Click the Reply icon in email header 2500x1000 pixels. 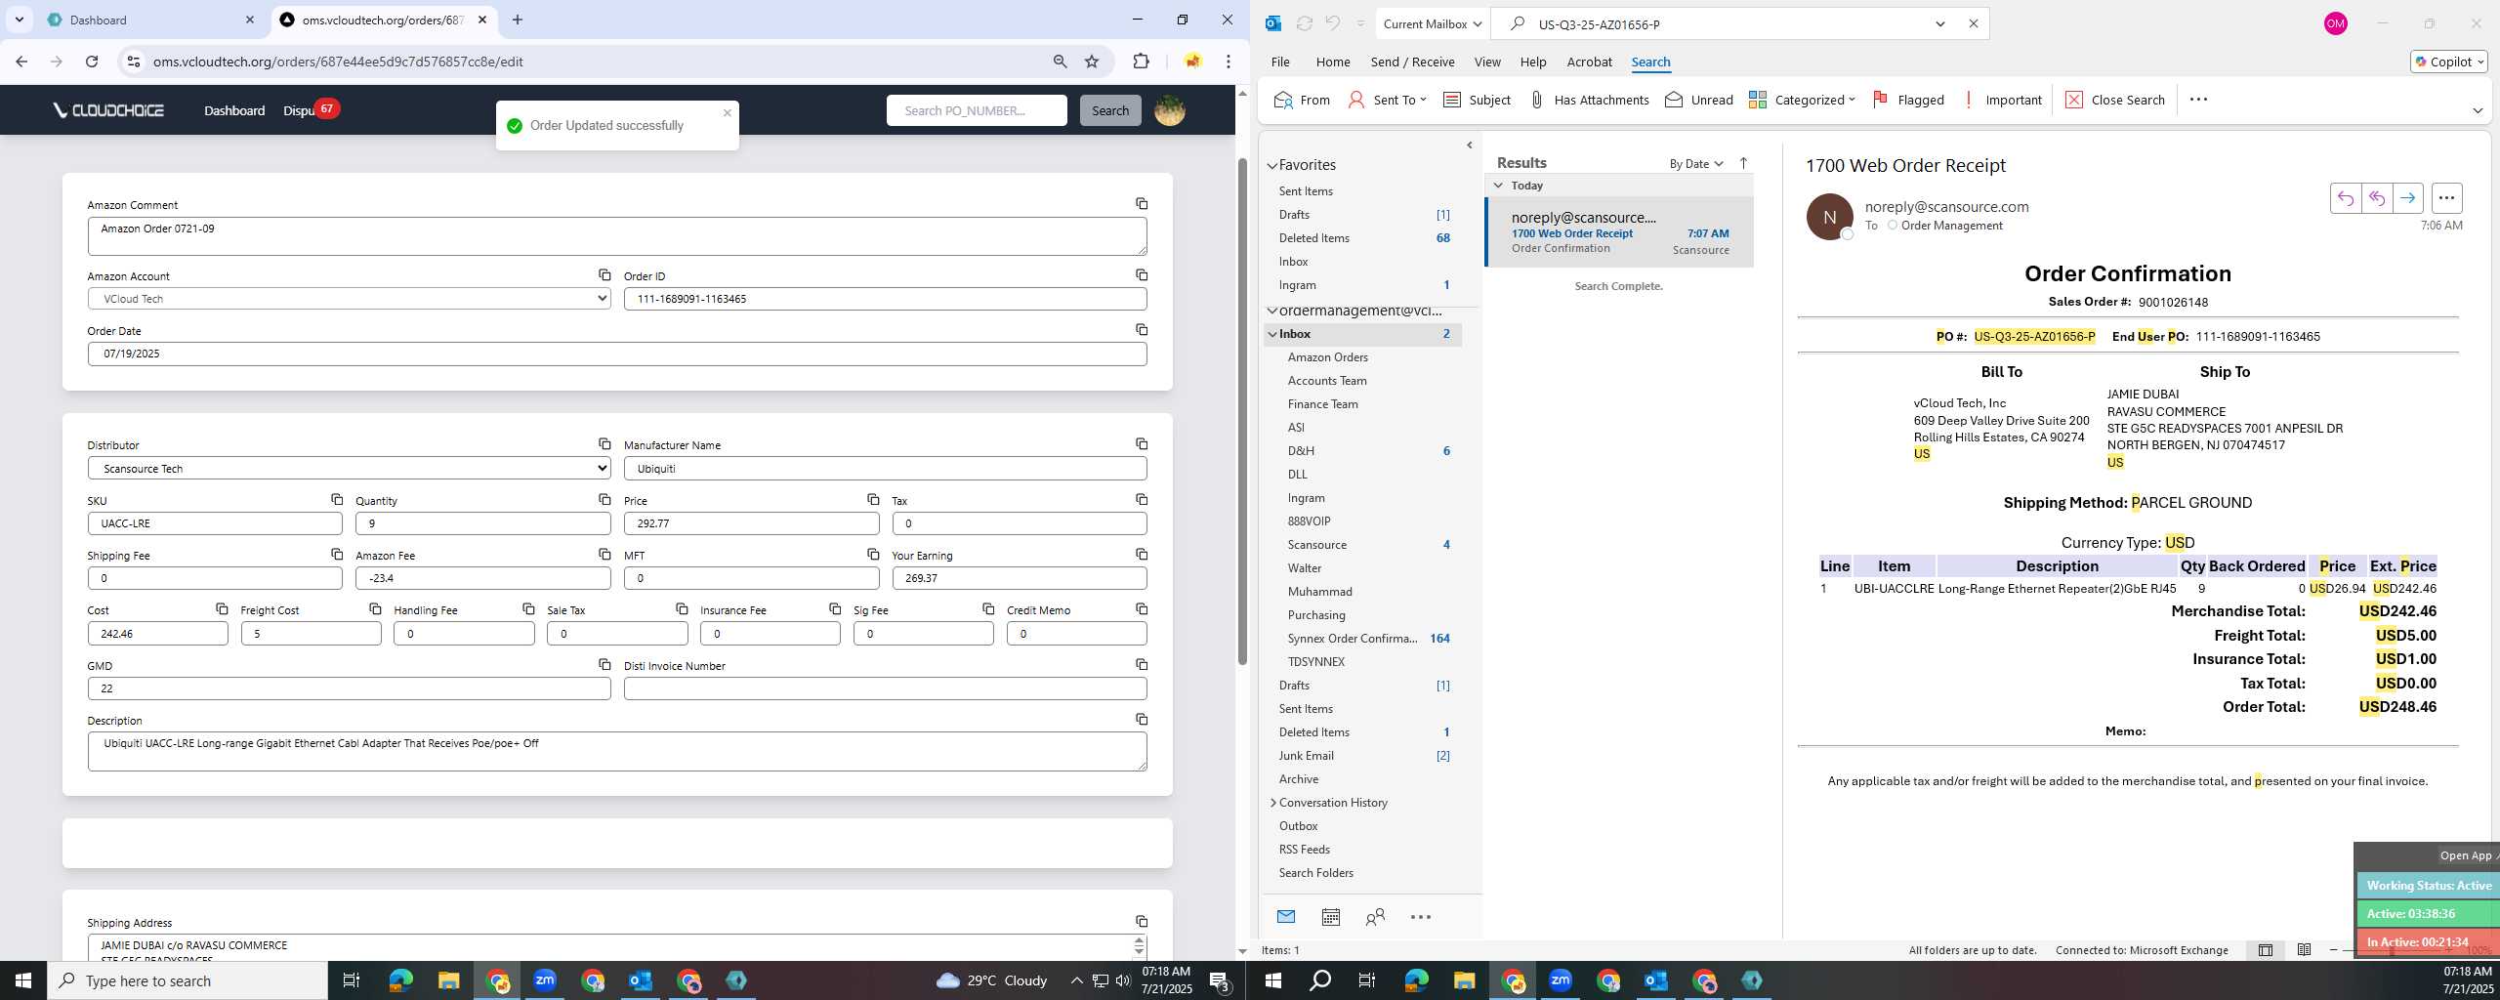click(2345, 198)
